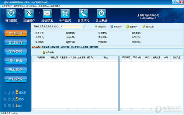
Task: Click the 项目编号 column header
Action: coord(126,57)
